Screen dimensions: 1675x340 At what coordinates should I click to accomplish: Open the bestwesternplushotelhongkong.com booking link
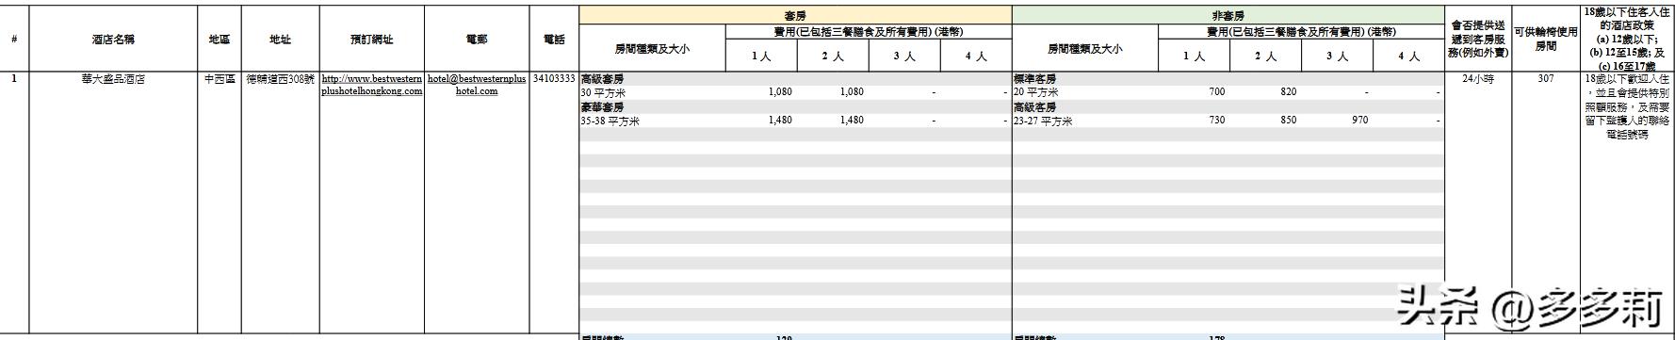tap(371, 85)
